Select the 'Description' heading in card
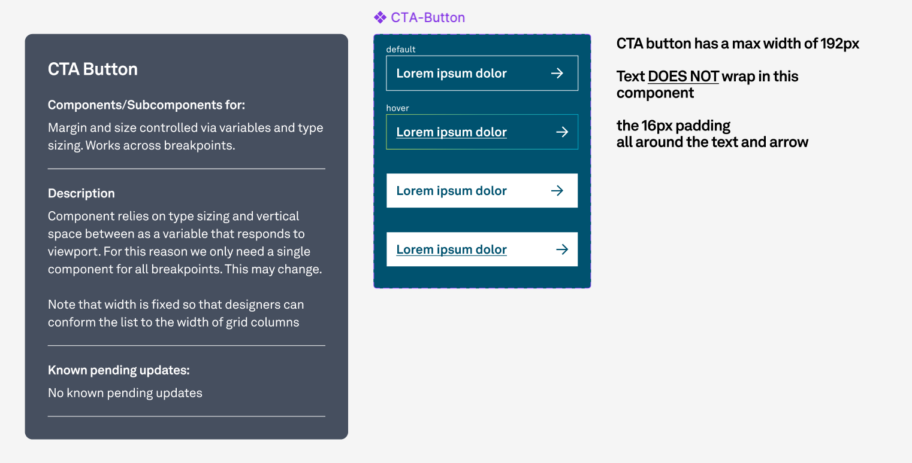912x463 pixels. (x=81, y=193)
